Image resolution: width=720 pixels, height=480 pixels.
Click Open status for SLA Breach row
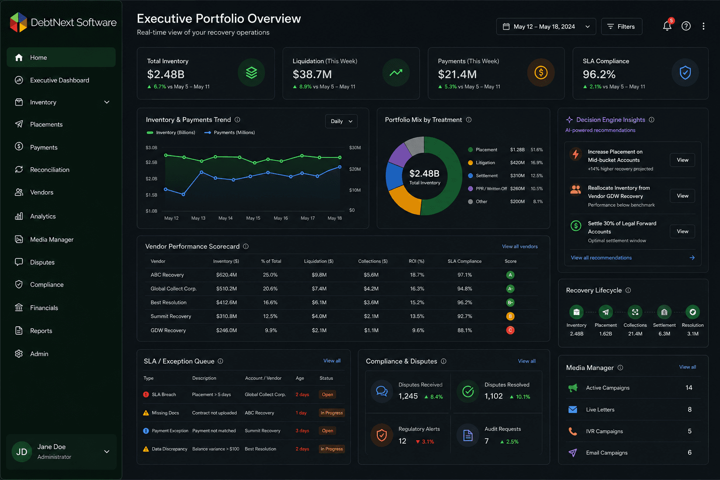[328, 395]
